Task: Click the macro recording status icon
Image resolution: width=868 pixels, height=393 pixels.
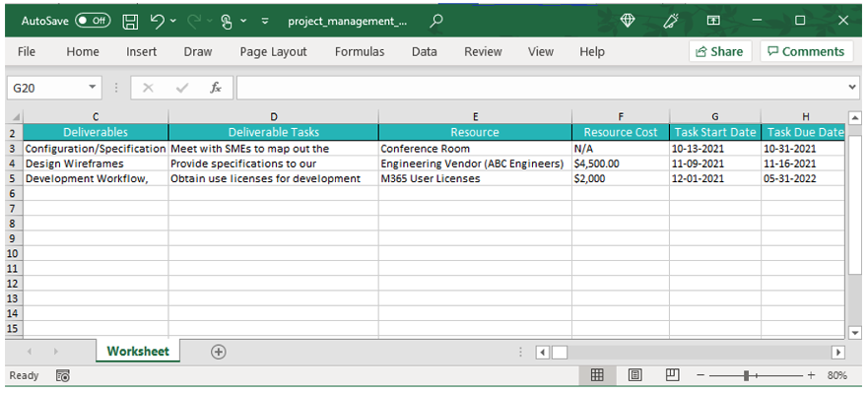Action: click(64, 376)
